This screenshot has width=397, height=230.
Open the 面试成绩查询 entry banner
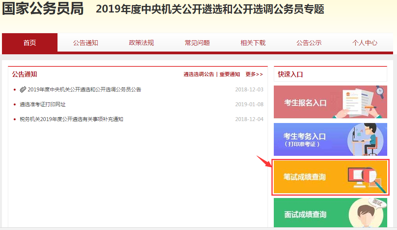(330, 213)
